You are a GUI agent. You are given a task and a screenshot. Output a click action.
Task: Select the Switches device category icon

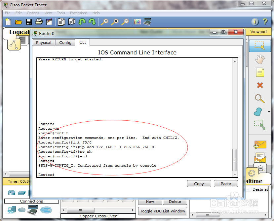[x=22, y=193]
